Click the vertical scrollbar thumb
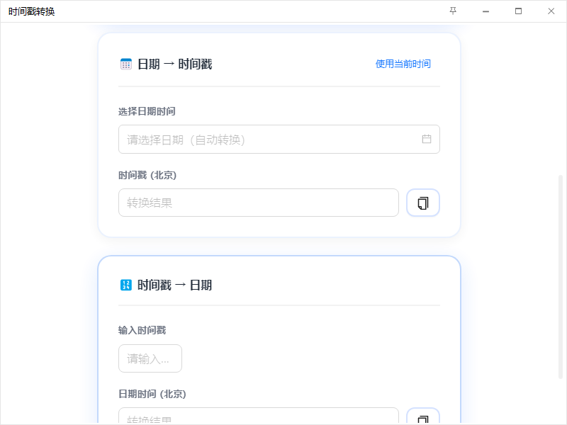The width and height of the screenshot is (567, 425). click(561, 277)
